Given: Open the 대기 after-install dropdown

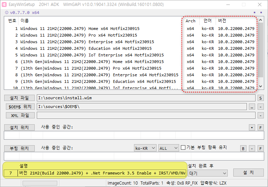Looking at the screenshot, I should [208, 173].
